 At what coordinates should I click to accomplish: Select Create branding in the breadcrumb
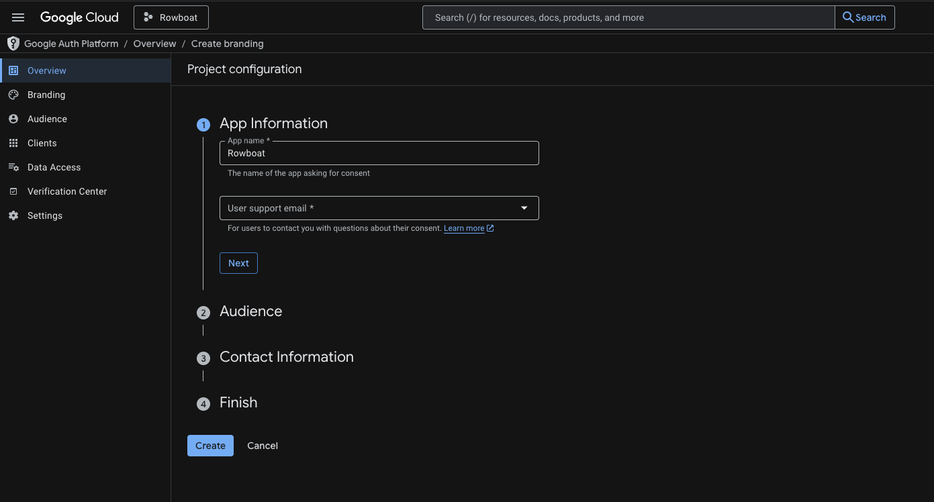pyautogui.click(x=227, y=43)
